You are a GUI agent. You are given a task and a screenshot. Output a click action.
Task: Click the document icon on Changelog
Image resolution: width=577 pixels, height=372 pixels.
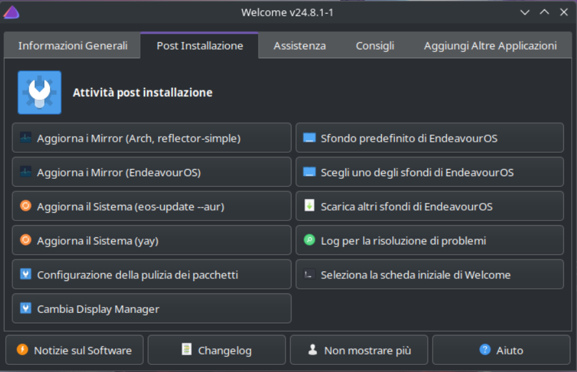click(187, 349)
